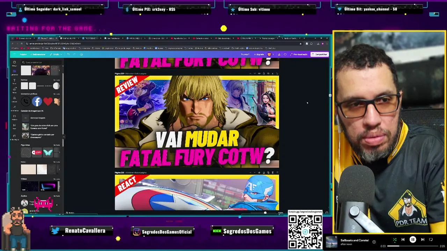Click Ver tudo next to Formas

pos(57,80)
